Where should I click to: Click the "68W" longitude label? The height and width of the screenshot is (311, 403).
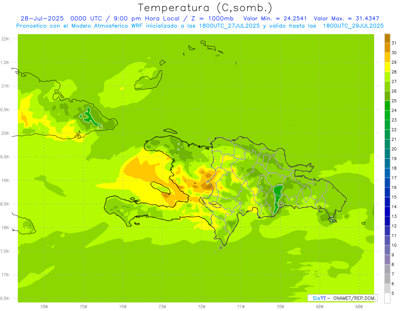click(359, 306)
